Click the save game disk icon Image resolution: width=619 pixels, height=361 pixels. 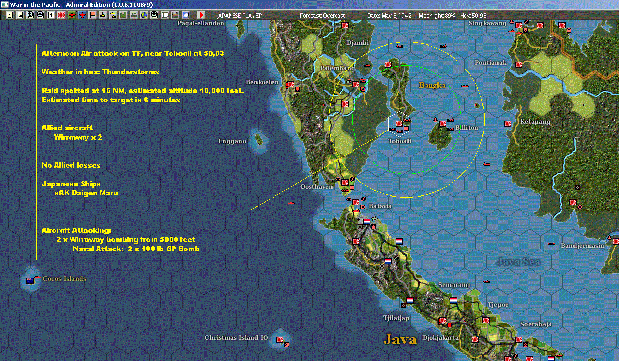pyautogui.click(x=10, y=14)
